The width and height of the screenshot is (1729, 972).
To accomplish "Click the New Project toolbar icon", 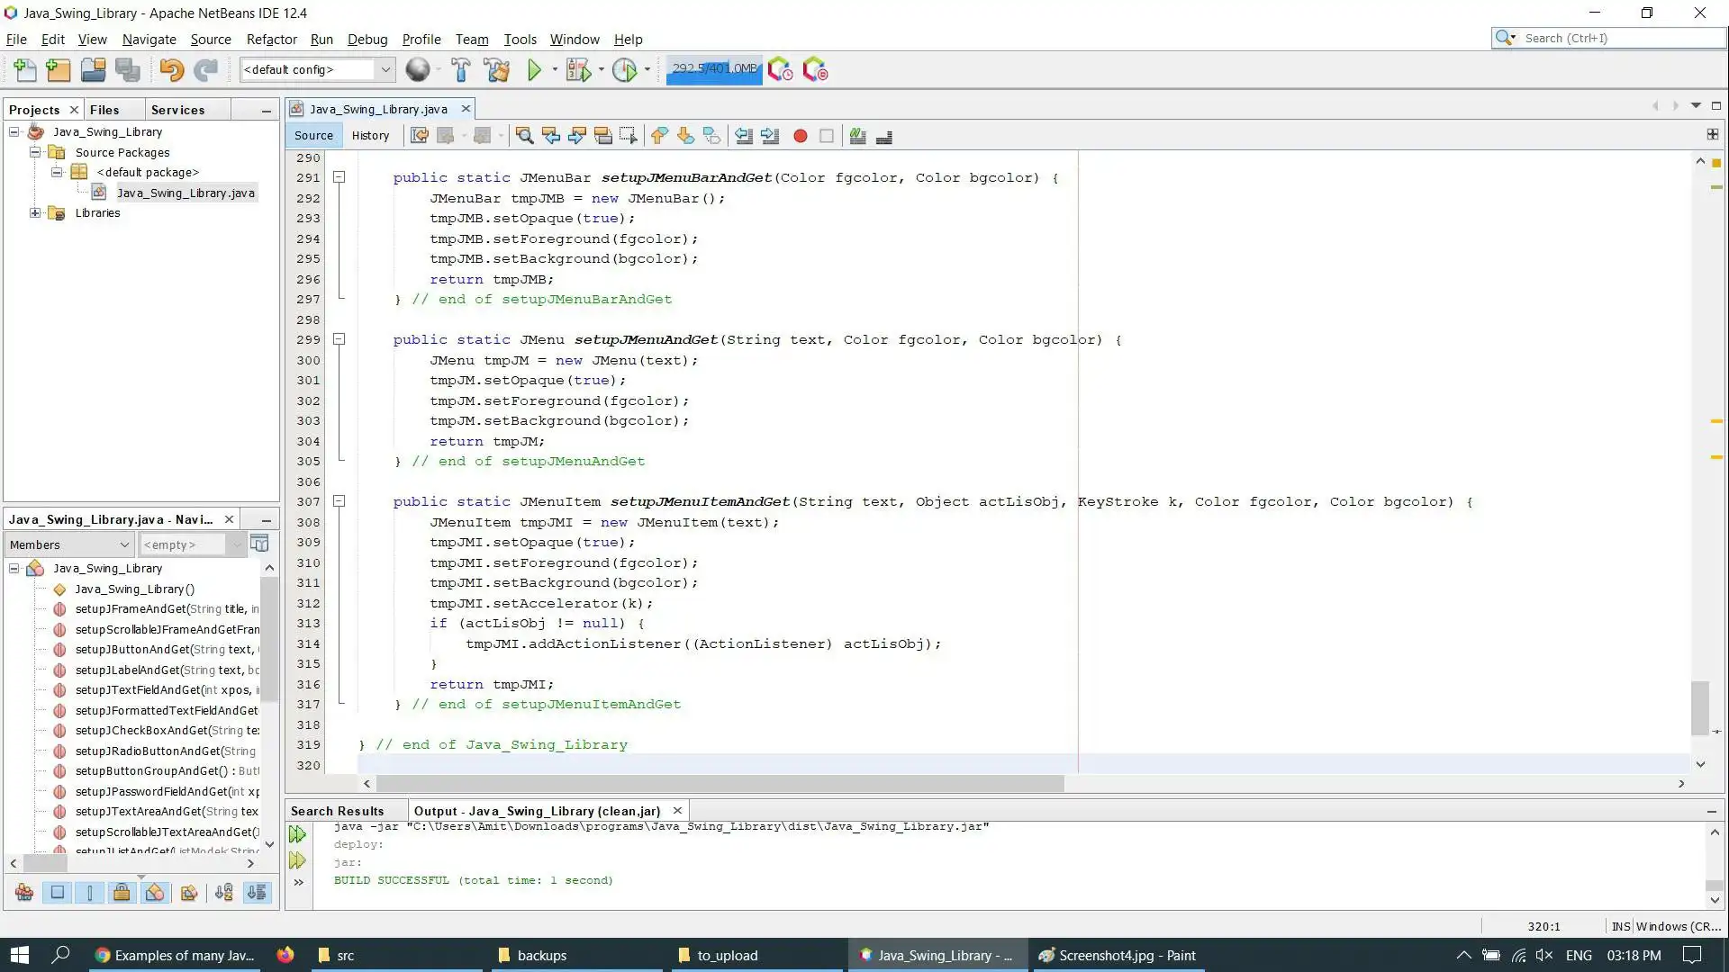I will coord(59,69).
